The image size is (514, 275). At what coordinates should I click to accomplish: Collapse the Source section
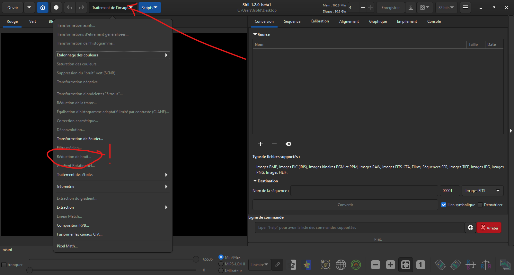(255, 34)
